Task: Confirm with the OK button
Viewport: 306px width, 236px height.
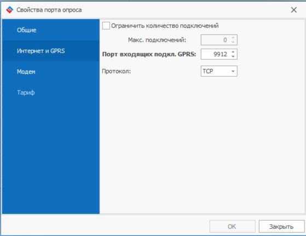Action: (233, 227)
